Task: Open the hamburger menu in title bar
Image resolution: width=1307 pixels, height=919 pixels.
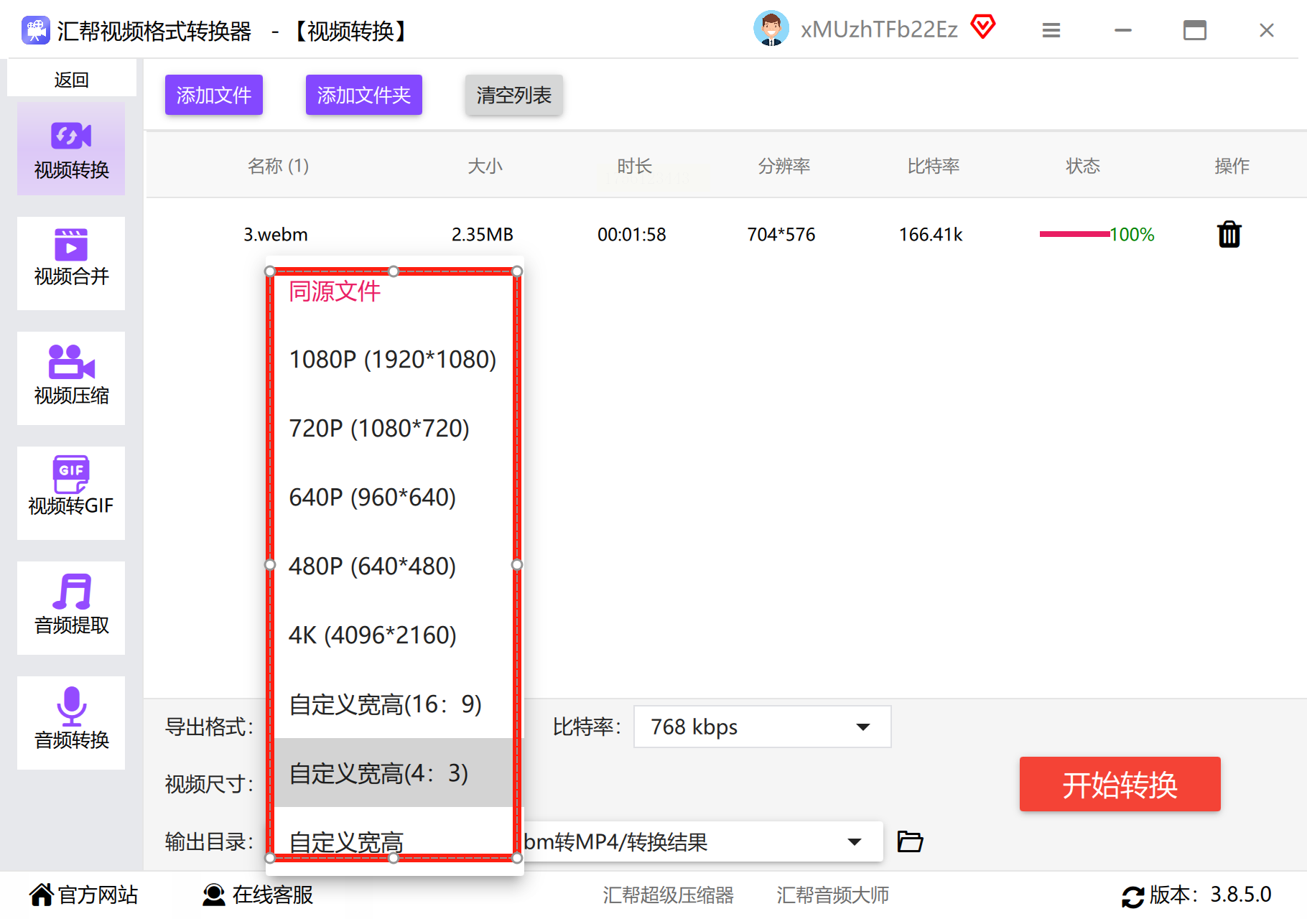Action: 1051,30
